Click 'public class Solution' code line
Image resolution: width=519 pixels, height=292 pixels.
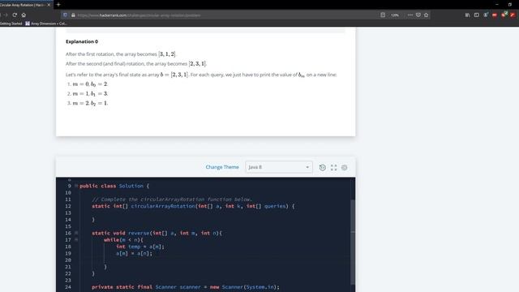coord(114,186)
